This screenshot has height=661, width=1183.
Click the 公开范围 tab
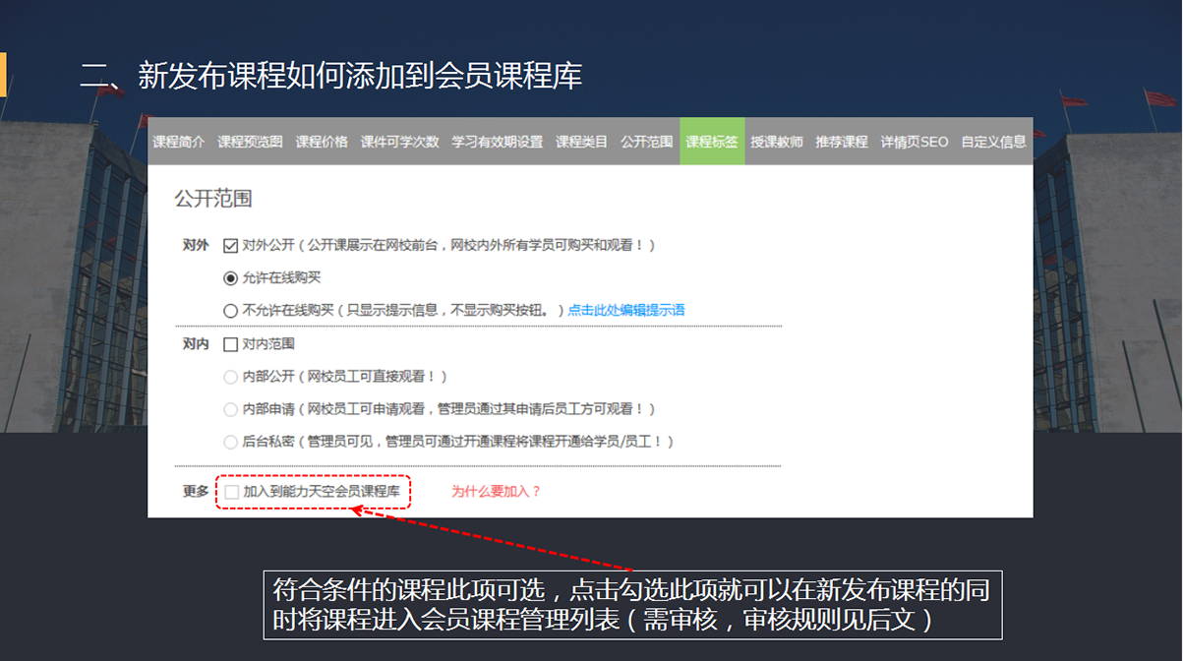(x=647, y=142)
